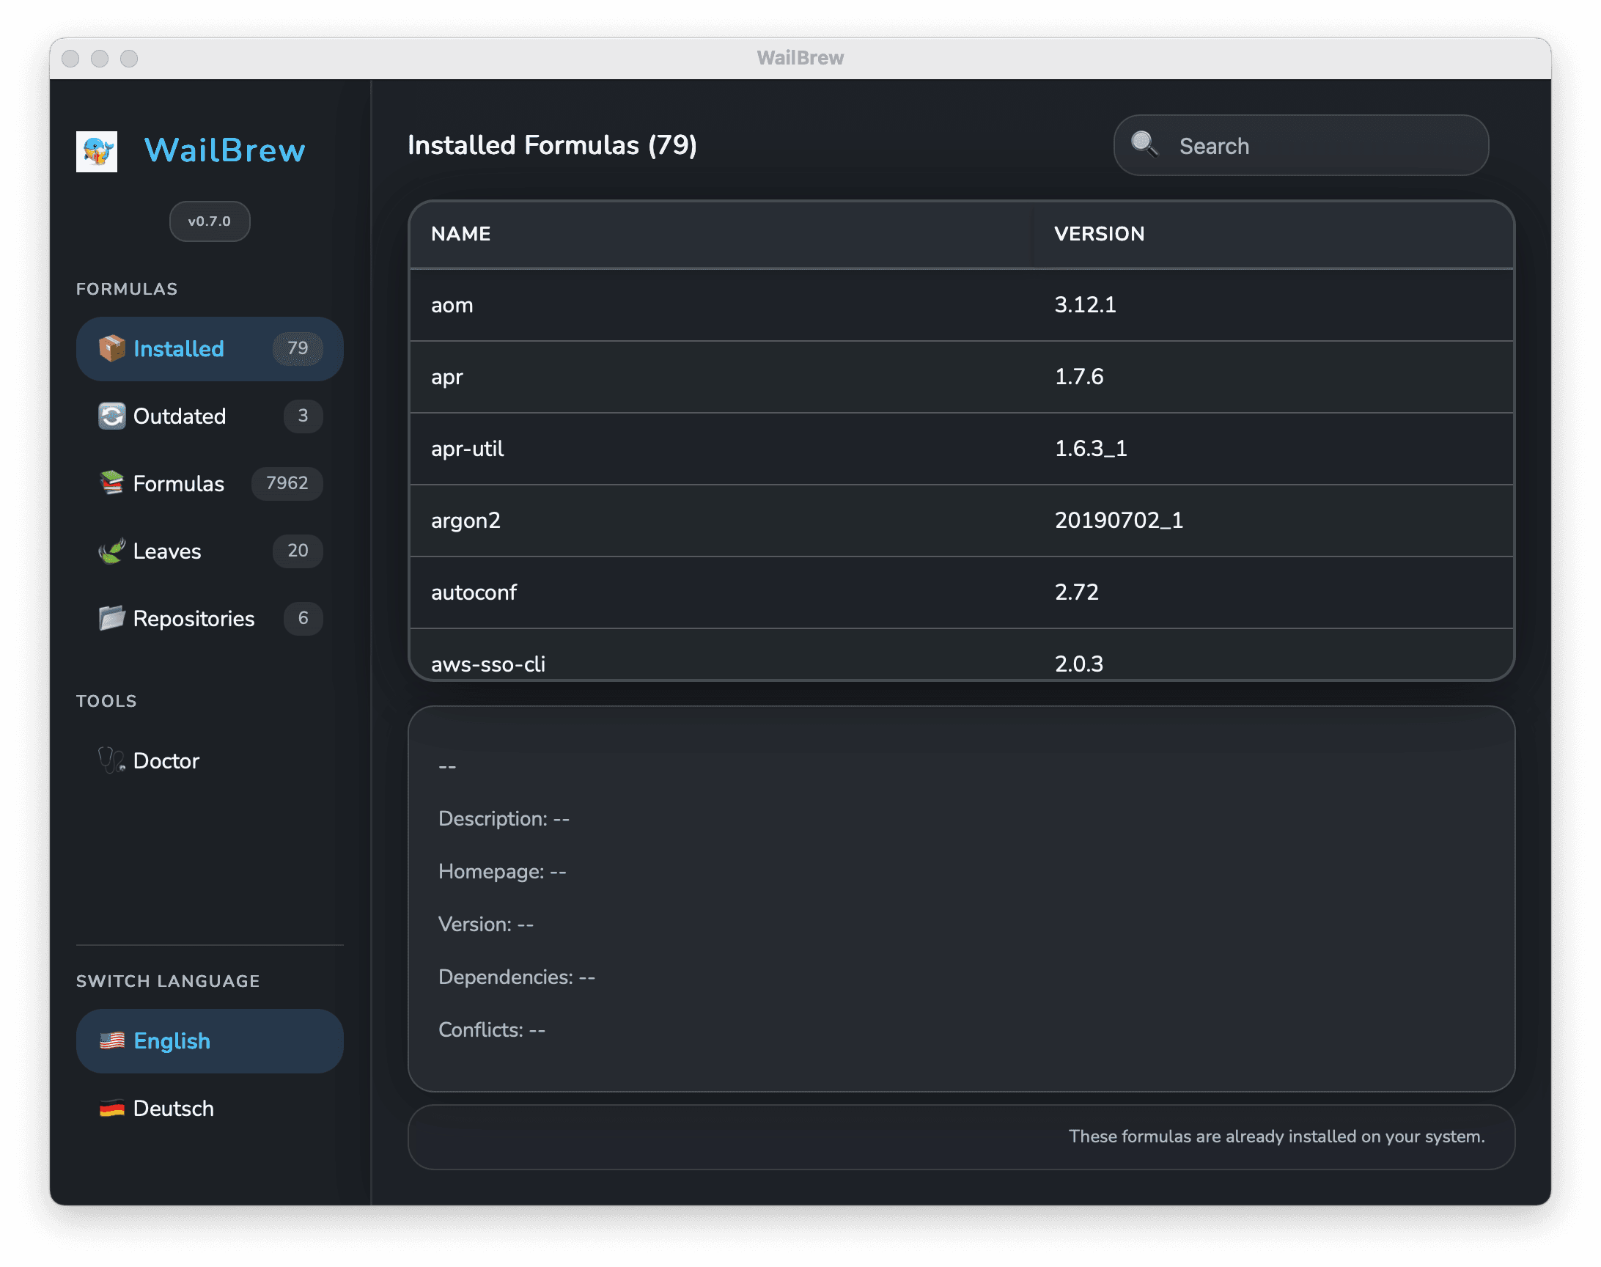
Task: Click version 3.12.1 of aom
Action: 1085,305
